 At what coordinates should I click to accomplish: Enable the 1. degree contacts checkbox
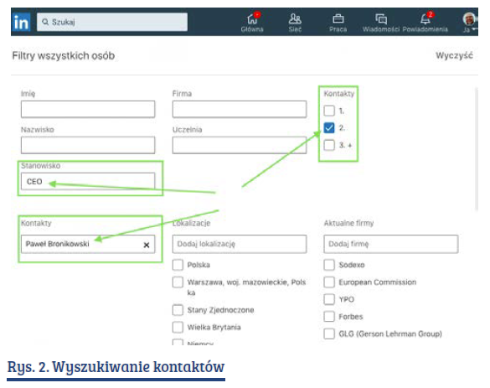[x=329, y=111]
